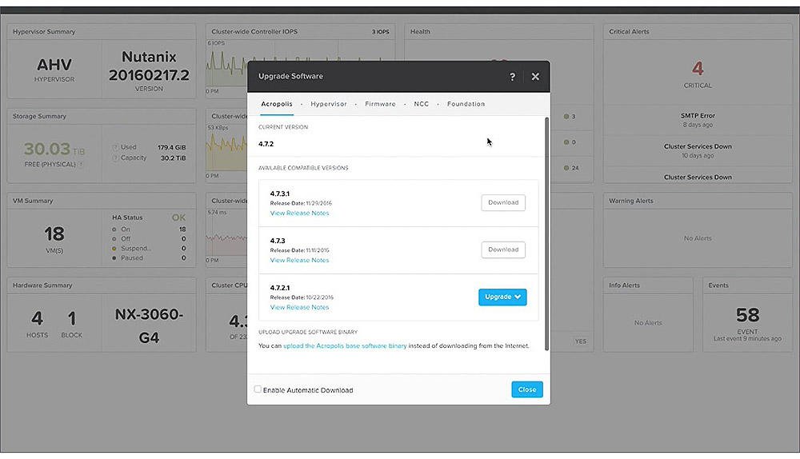Click the Last event 9 minutes ago text

[x=747, y=338]
